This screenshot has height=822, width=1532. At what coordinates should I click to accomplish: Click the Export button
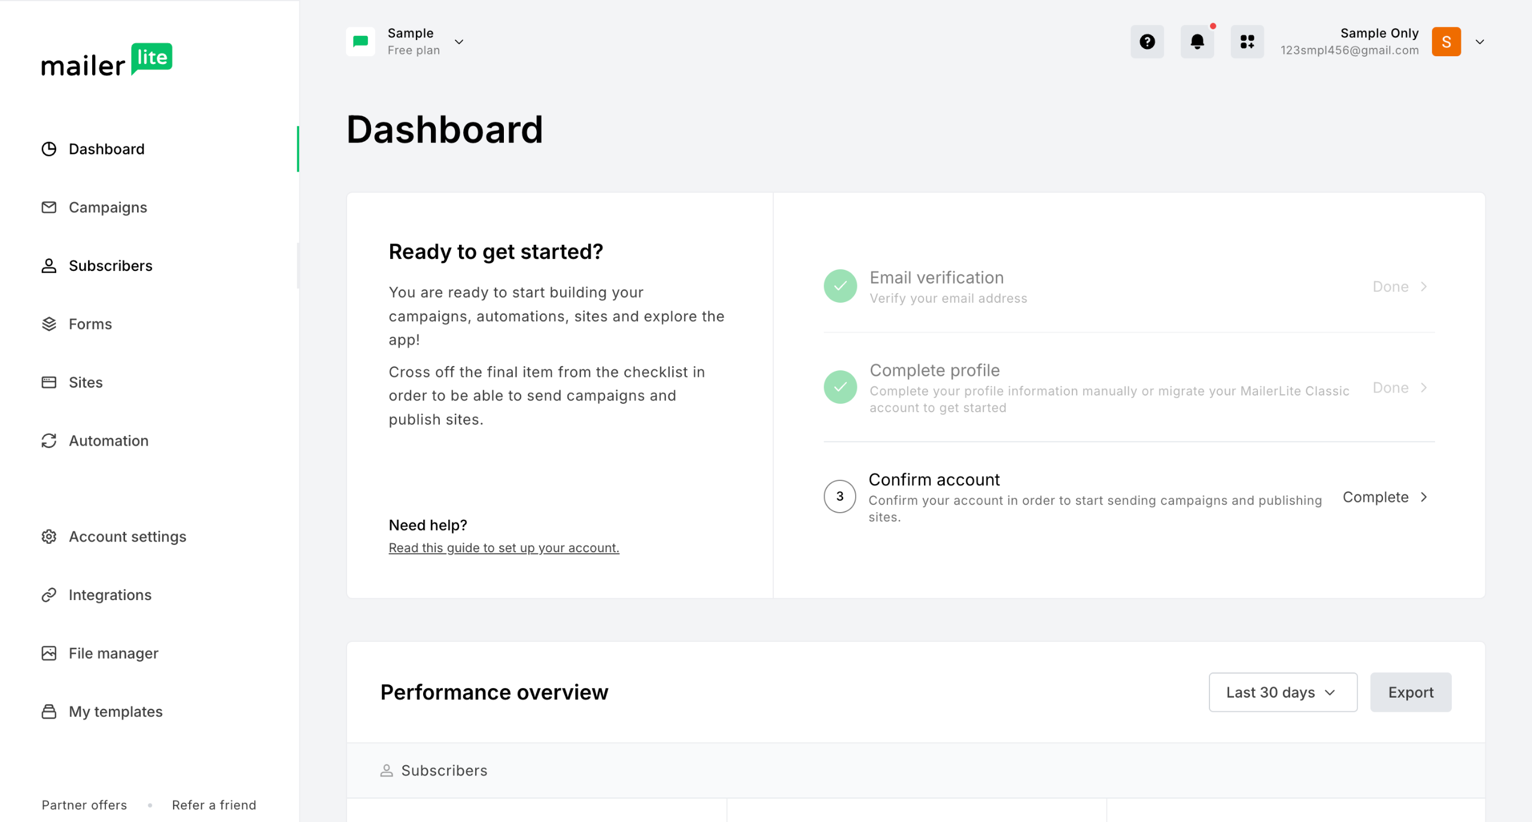pyautogui.click(x=1411, y=692)
